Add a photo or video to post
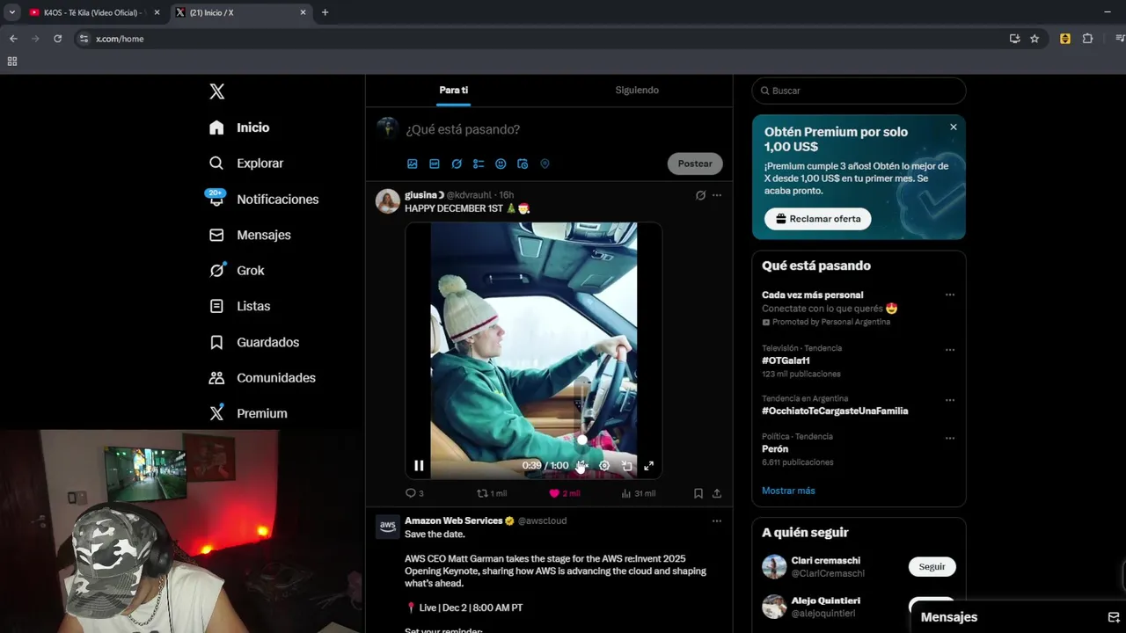This screenshot has width=1126, height=633. (413, 164)
